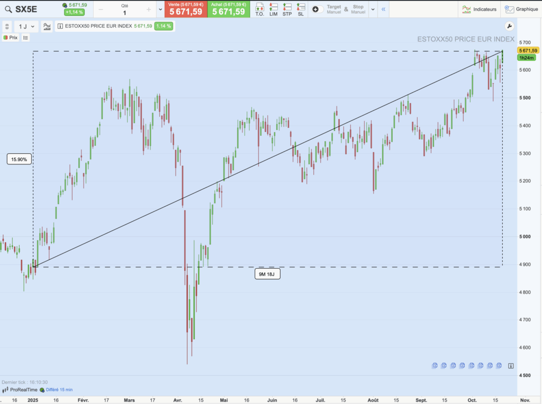Select the LIM limit order icon
The width and height of the screenshot is (542, 404).
pyautogui.click(x=273, y=8)
